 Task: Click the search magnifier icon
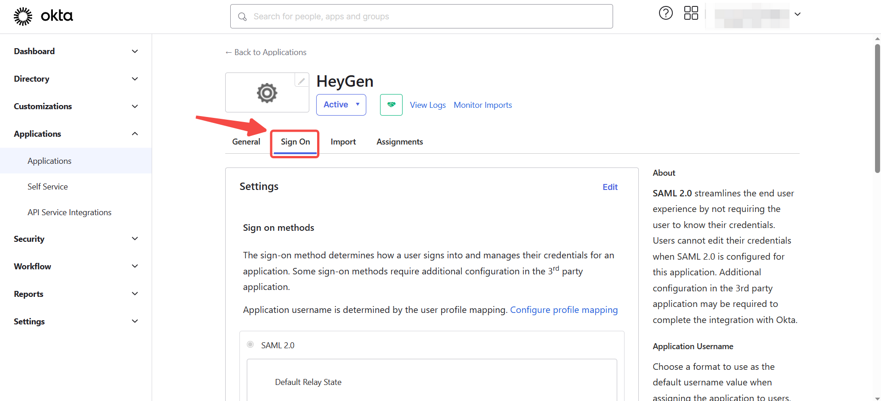click(242, 17)
